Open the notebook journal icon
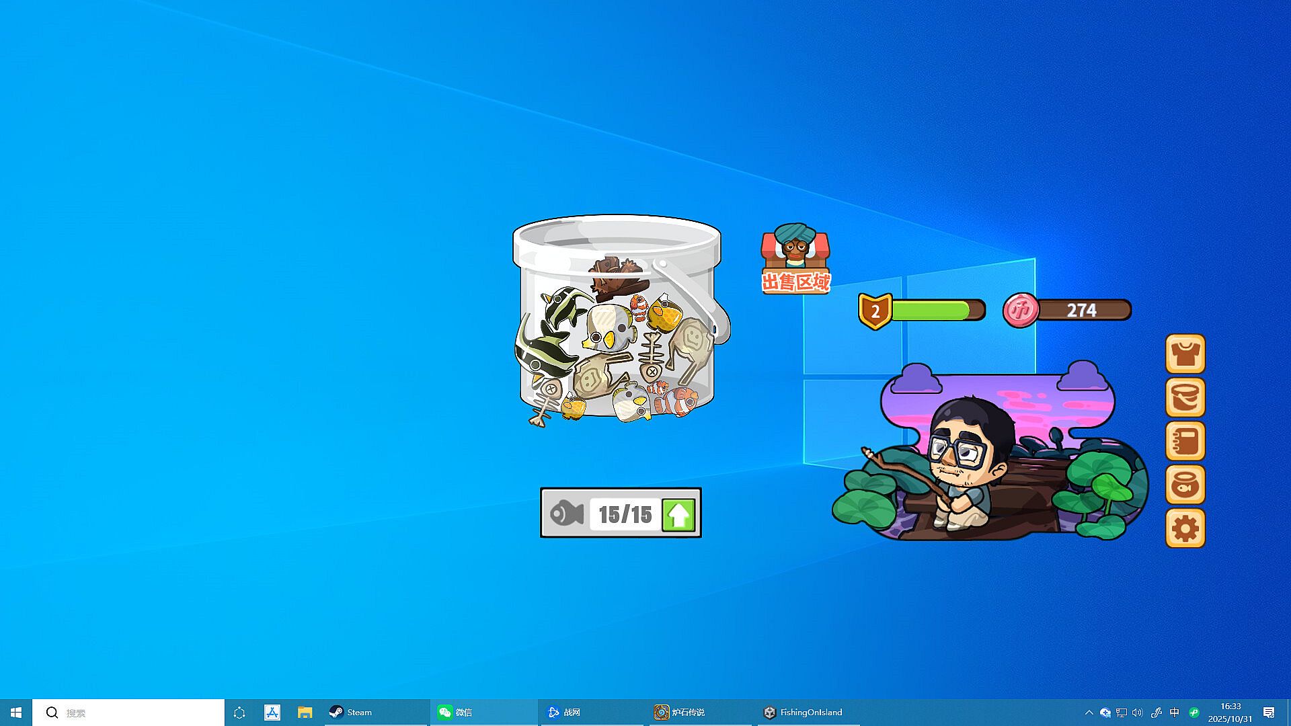Viewport: 1291px width, 726px height. [1185, 441]
